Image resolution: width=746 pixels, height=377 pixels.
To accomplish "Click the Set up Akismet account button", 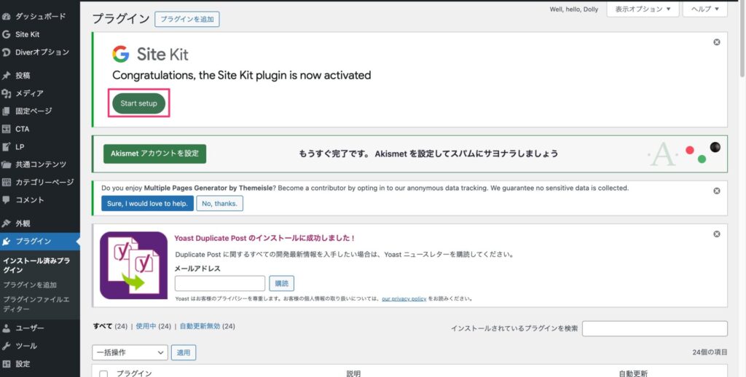I will coord(154,154).
